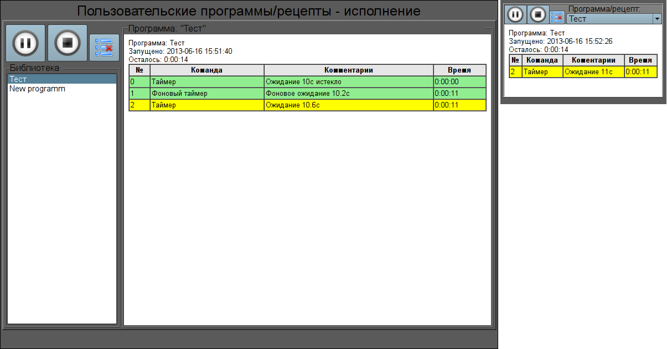This screenshot has height=349, width=667.
Task: Click the Команда header in small widget table
Action: click(542, 60)
